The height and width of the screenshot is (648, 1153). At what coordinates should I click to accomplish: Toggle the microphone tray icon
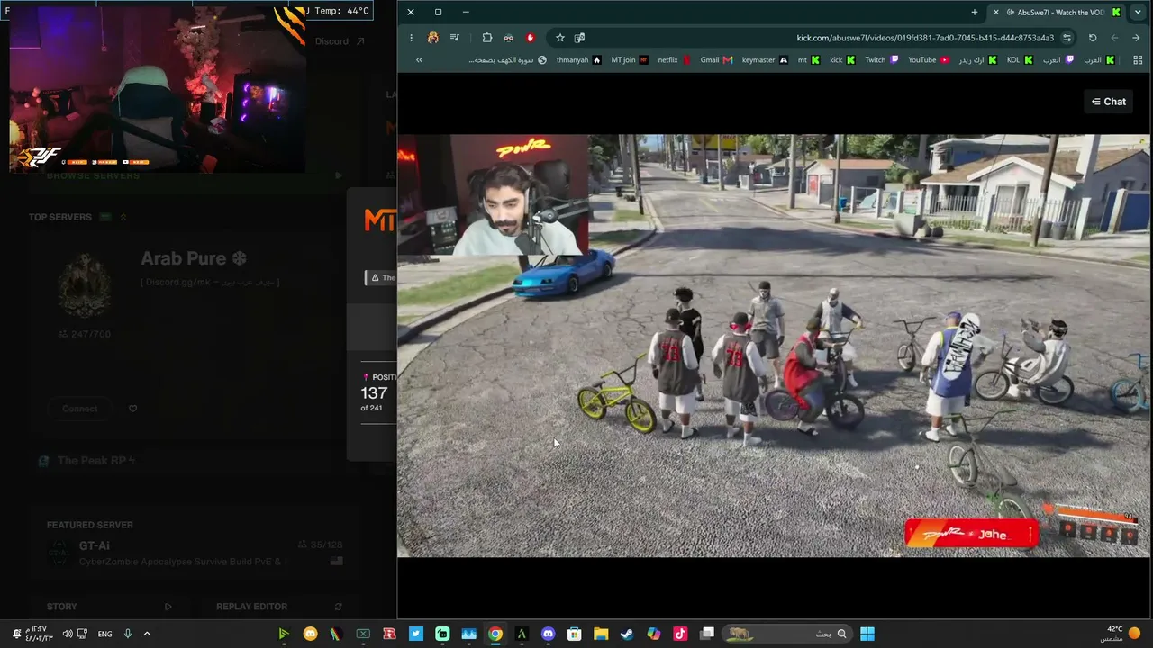tap(128, 634)
